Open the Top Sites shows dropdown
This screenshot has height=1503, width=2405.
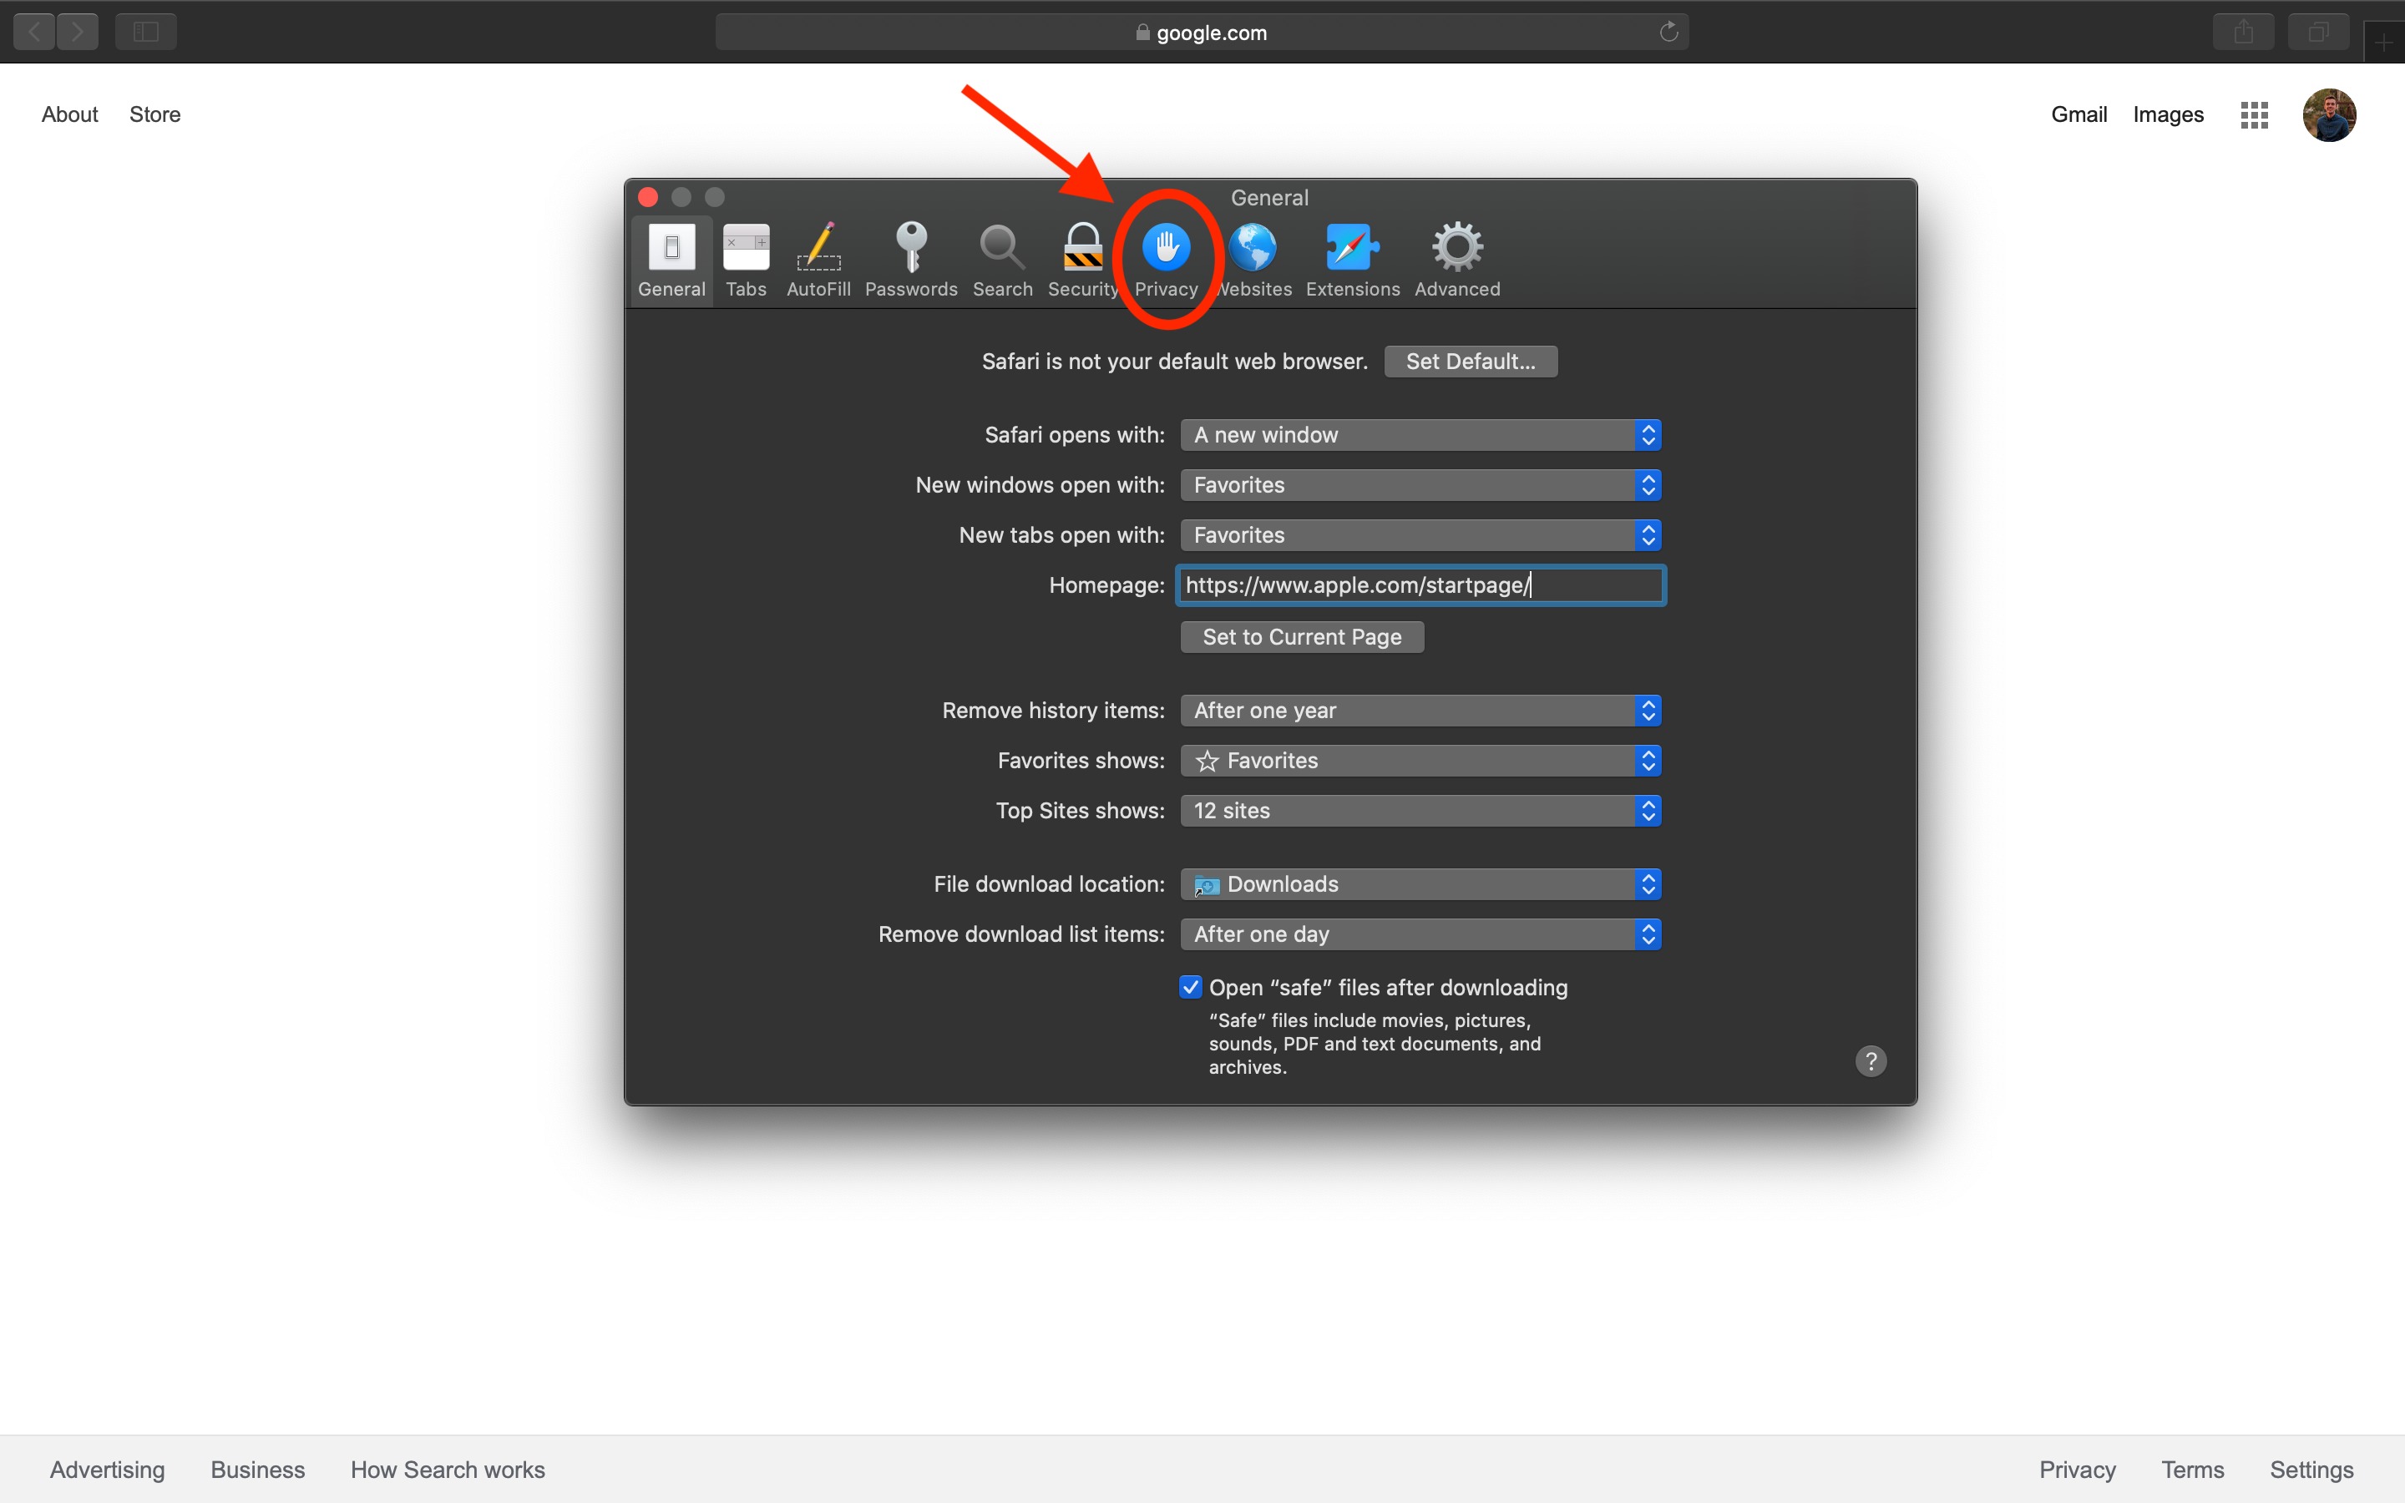(x=1420, y=811)
